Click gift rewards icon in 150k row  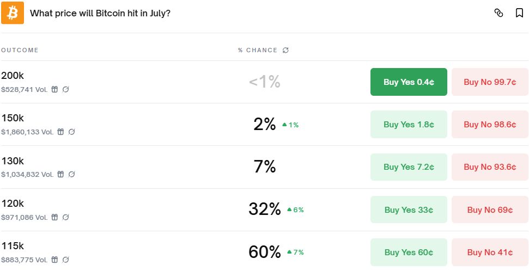[x=60, y=132]
